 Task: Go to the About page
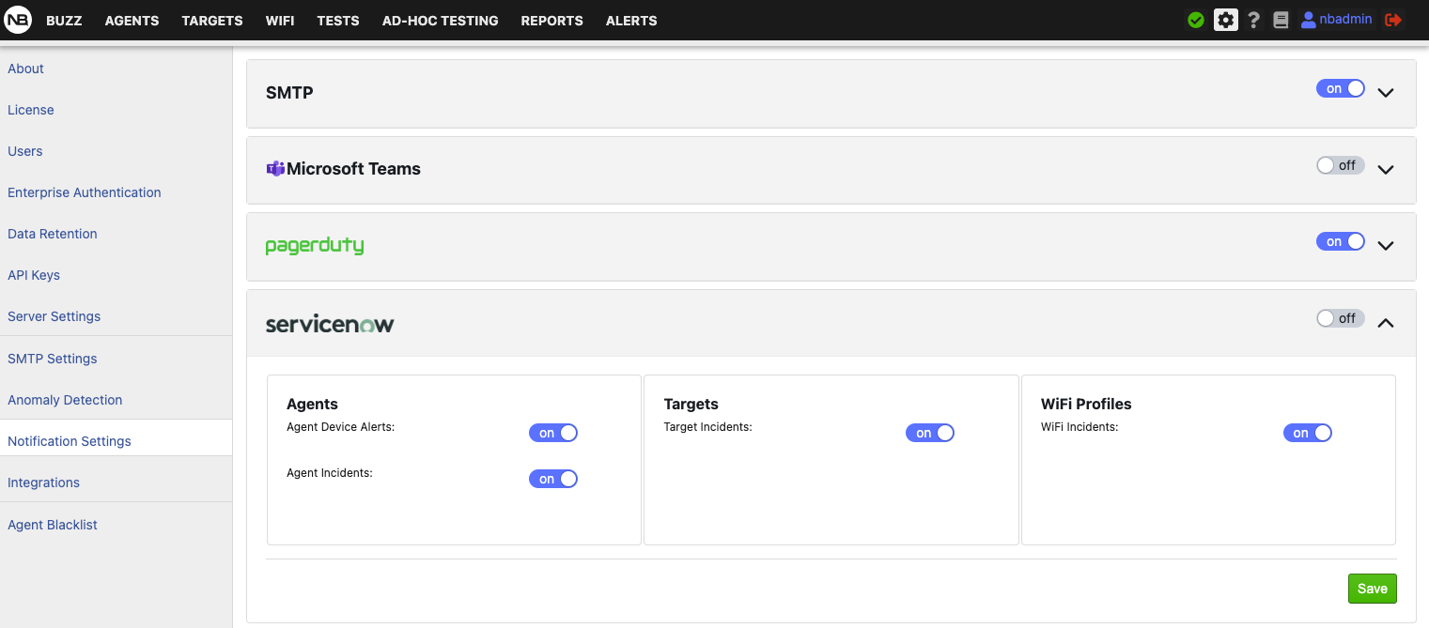26,69
